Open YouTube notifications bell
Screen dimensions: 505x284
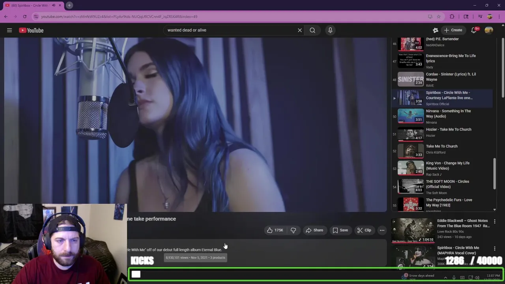tap(474, 30)
